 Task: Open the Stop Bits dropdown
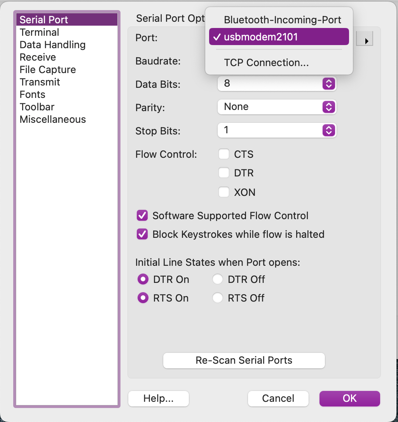click(277, 130)
